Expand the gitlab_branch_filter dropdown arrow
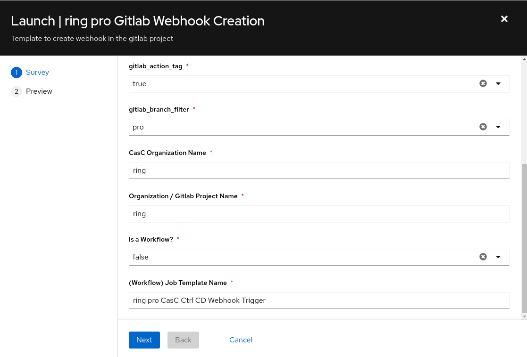527x357 pixels. click(x=498, y=127)
